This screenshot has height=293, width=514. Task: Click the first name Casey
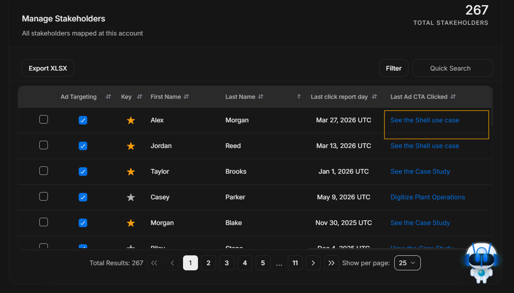coord(160,197)
